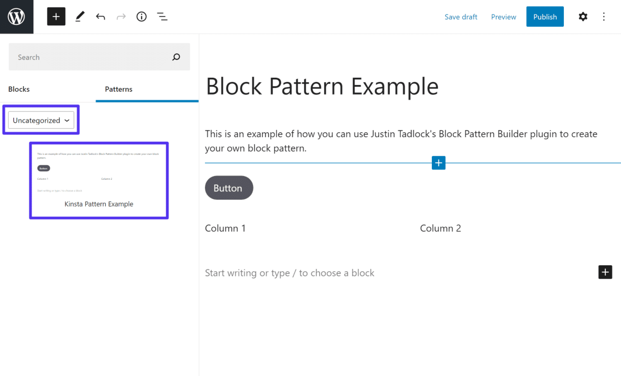Expand the chevron next to Uncategorized
621x376 pixels.
pyautogui.click(x=67, y=120)
